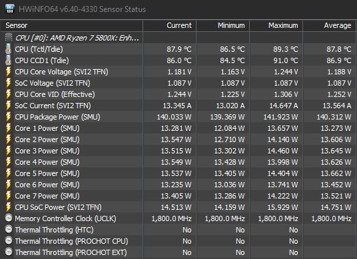Select the CPU (Tctl/Tdie) sensor label

(39, 49)
